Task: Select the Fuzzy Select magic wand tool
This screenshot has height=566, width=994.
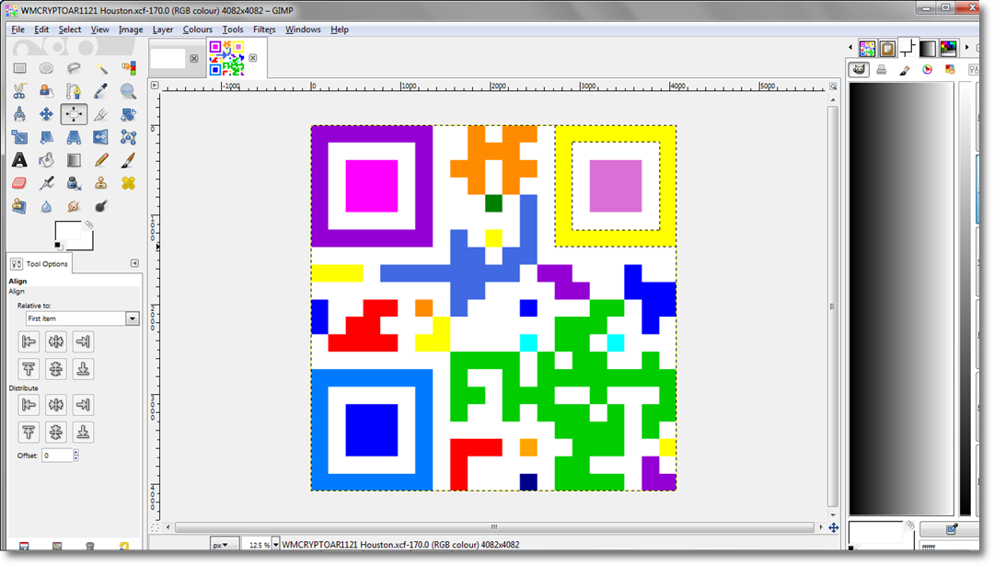Action: pyautogui.click(x=101, y=68)
